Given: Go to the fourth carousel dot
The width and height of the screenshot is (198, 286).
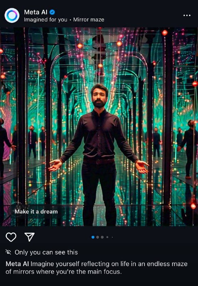Looking at the screenshot, I should 107,237.
